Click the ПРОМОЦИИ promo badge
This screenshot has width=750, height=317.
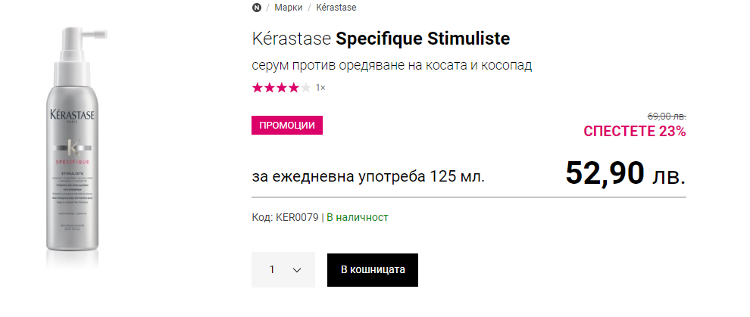[x=287, y=126]
